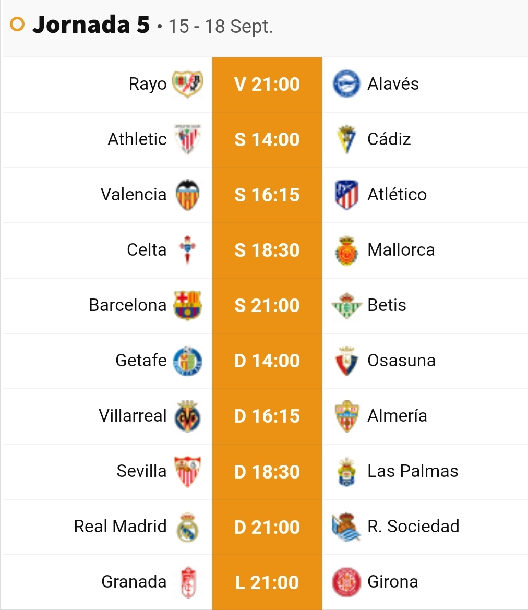This screenshot has width=528, height=610.
Task: Toggle the orange circle beside Jornada 5
Action: pyautogui.click(x=17, y=24)
